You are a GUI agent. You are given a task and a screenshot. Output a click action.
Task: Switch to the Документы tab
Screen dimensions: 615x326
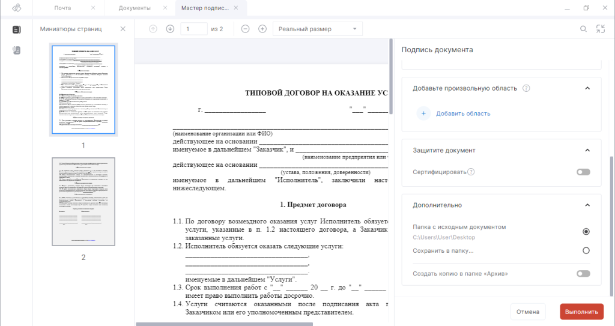(x=135, y=8)
